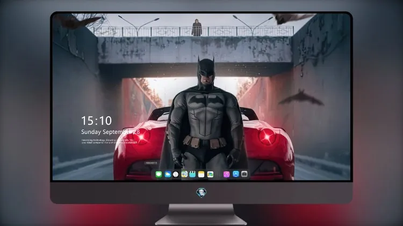Click the Sunday September 28 date text
Viewport: 403px width, 226px height.
pyautogui.click(x=111, y=132)
